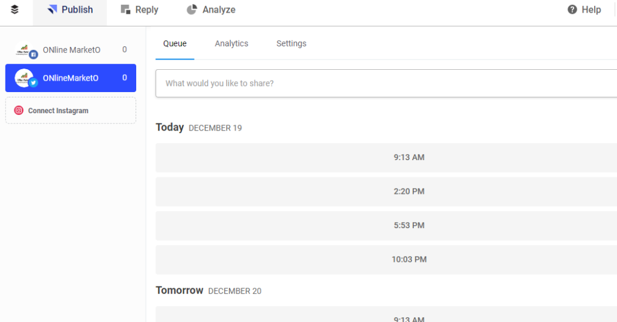Click the Help question mark icon
This screenshot has height=322, width=617.
(x=572, y=10)
